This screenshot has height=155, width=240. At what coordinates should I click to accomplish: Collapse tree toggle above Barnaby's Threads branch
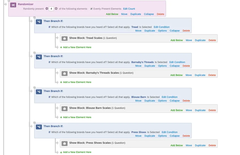[x=34, y=53]
